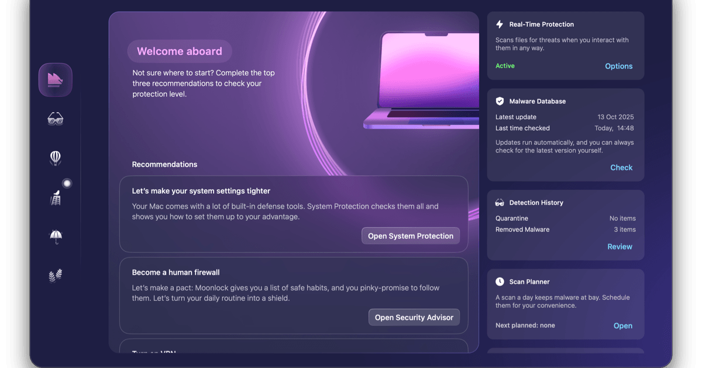Screen dimensions: 702x368
Task: Click Open Security Advisor button
Action: 414,317
